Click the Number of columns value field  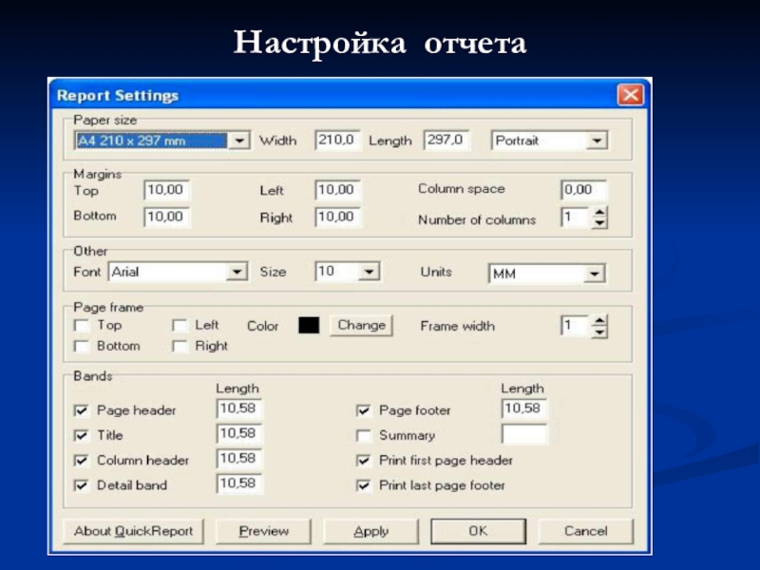[576, 218]
